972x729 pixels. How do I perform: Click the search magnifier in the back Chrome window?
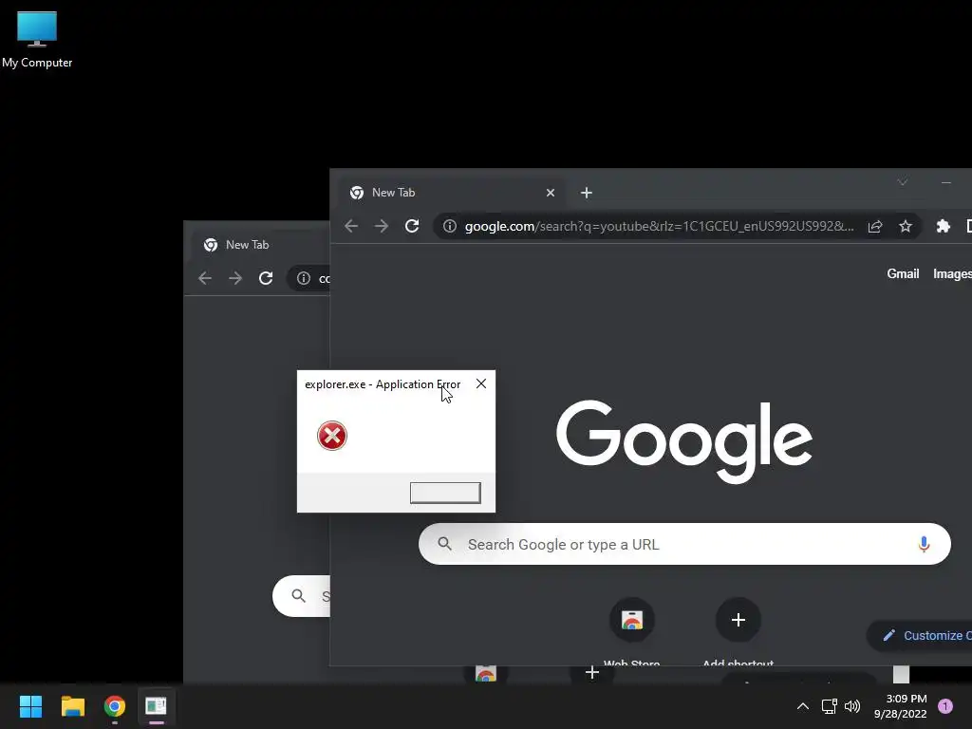coord(299,596)
